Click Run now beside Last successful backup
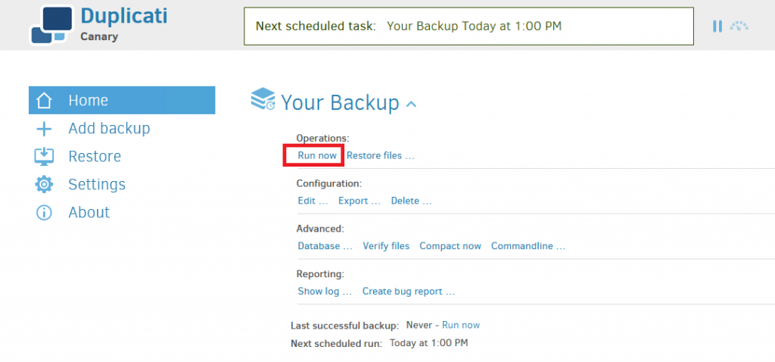 click(x=461, y=325)
